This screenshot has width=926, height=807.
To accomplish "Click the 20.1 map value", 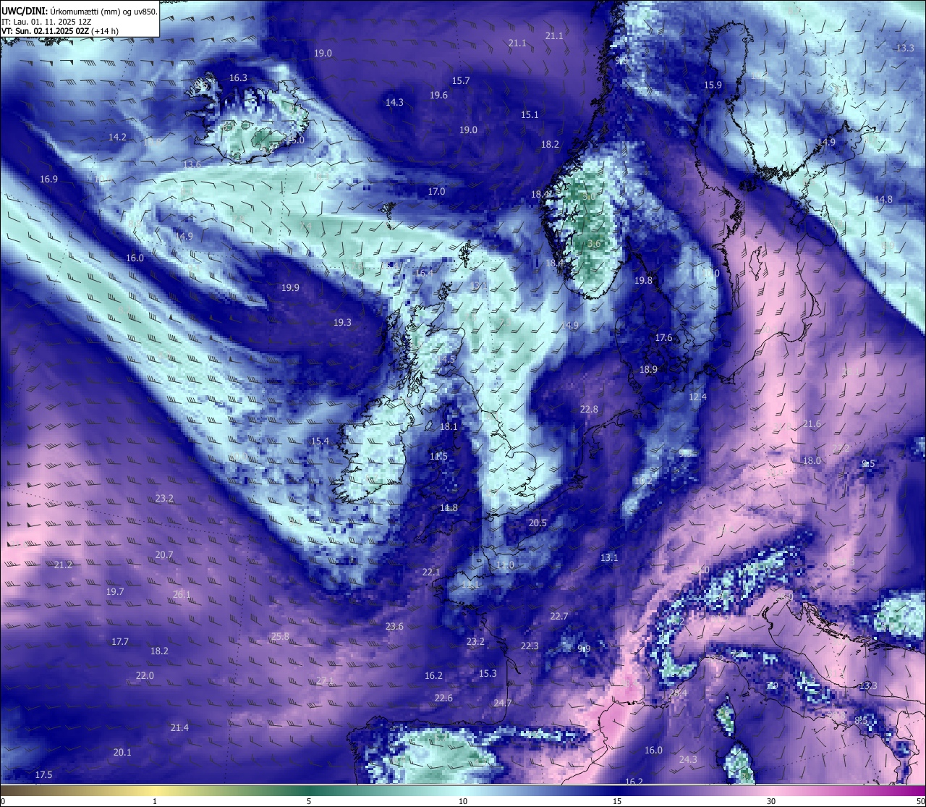I will coord(122,753).
